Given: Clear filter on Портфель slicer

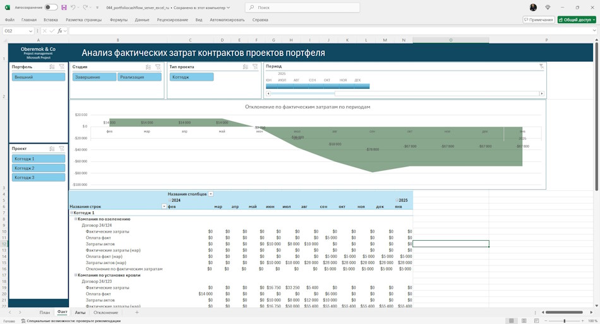Looking at the screenshot, I should (62, 67).
